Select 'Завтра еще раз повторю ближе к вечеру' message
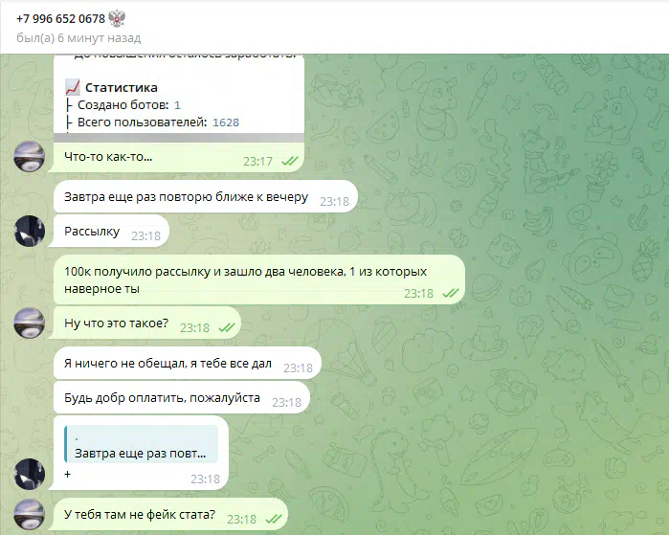Viewport: 669px width, 535px height. [205, 197]
